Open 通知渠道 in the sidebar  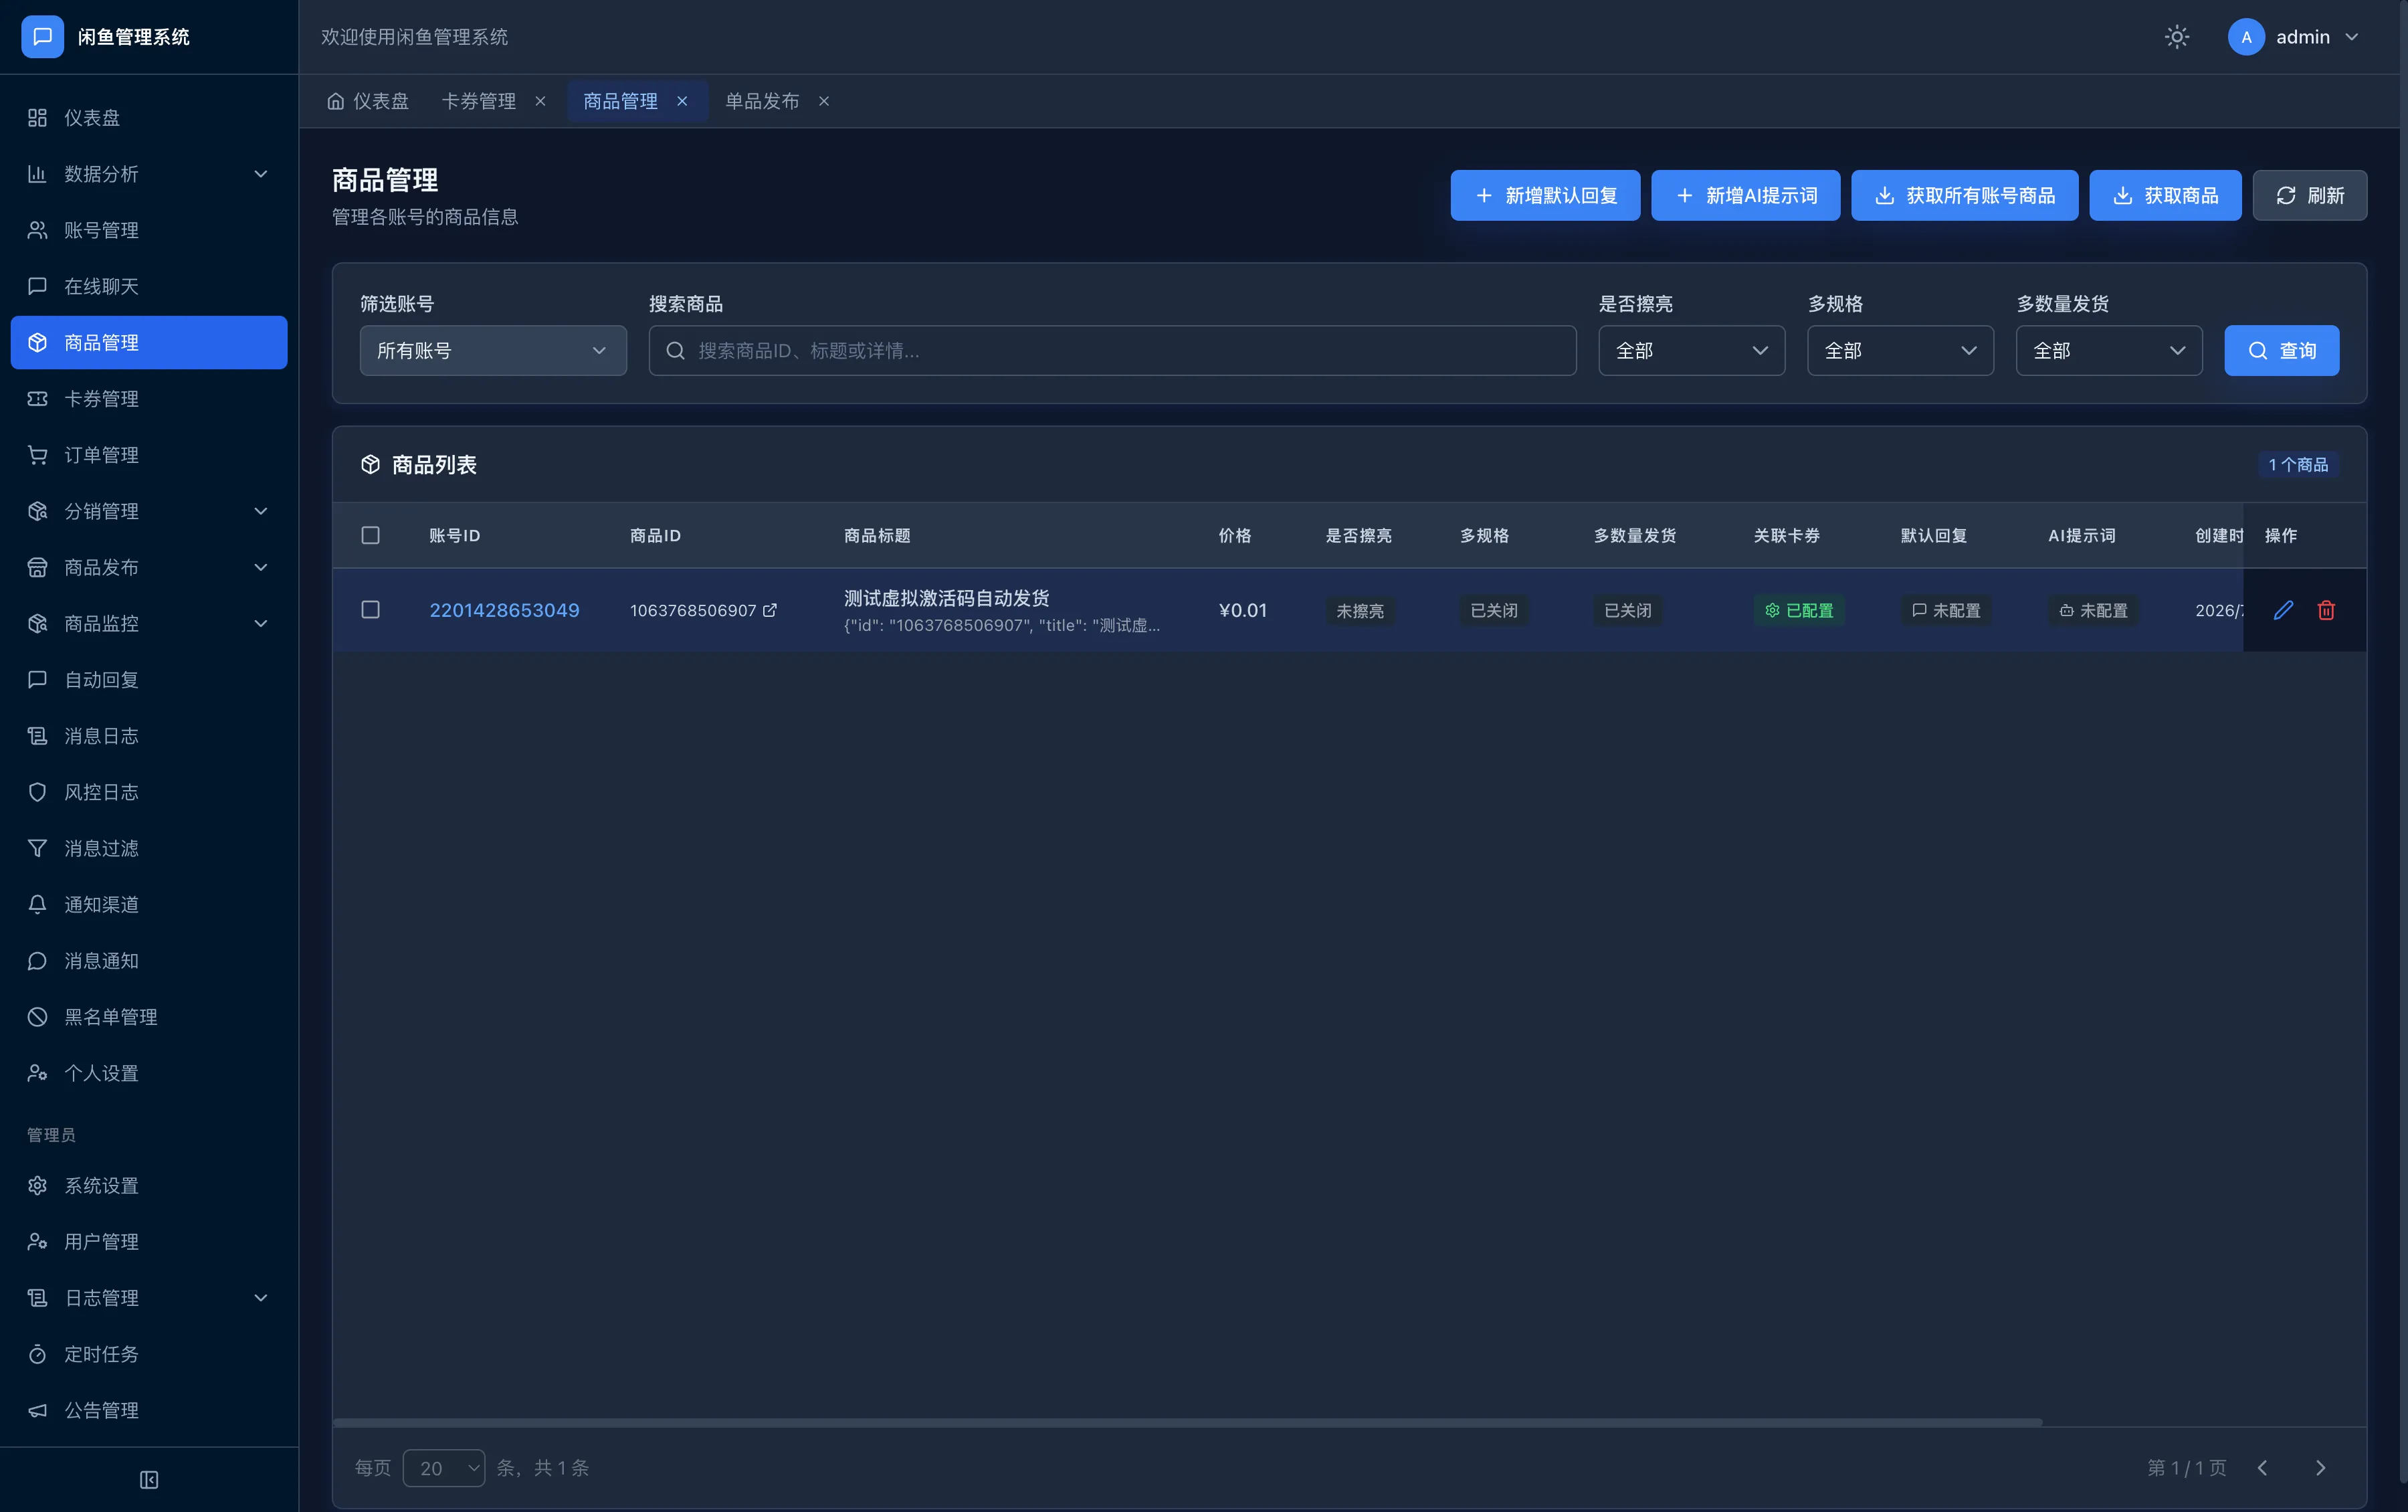[149, 905]
